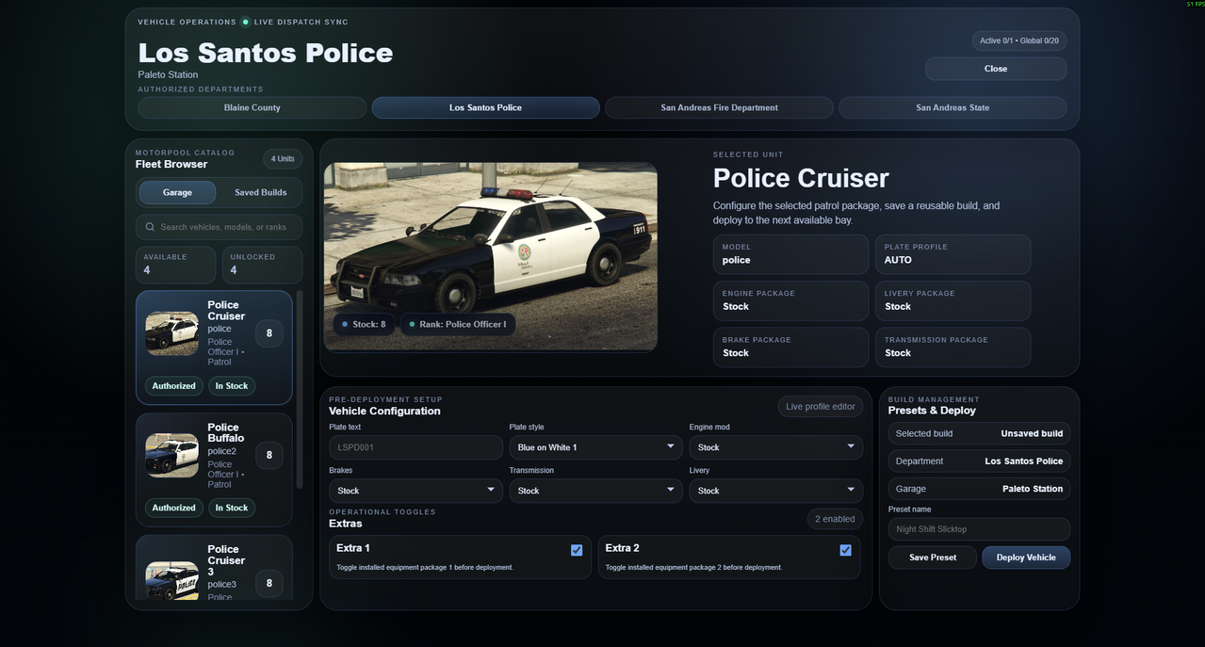Click the Rank: Police Officer I chip
The image size is (1205, 647).
(x=458, y=324)
